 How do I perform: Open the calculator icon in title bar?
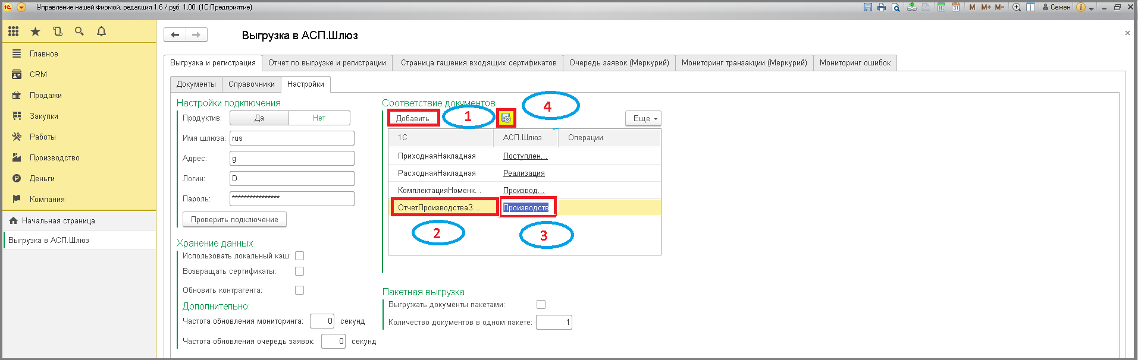[941, 7]
